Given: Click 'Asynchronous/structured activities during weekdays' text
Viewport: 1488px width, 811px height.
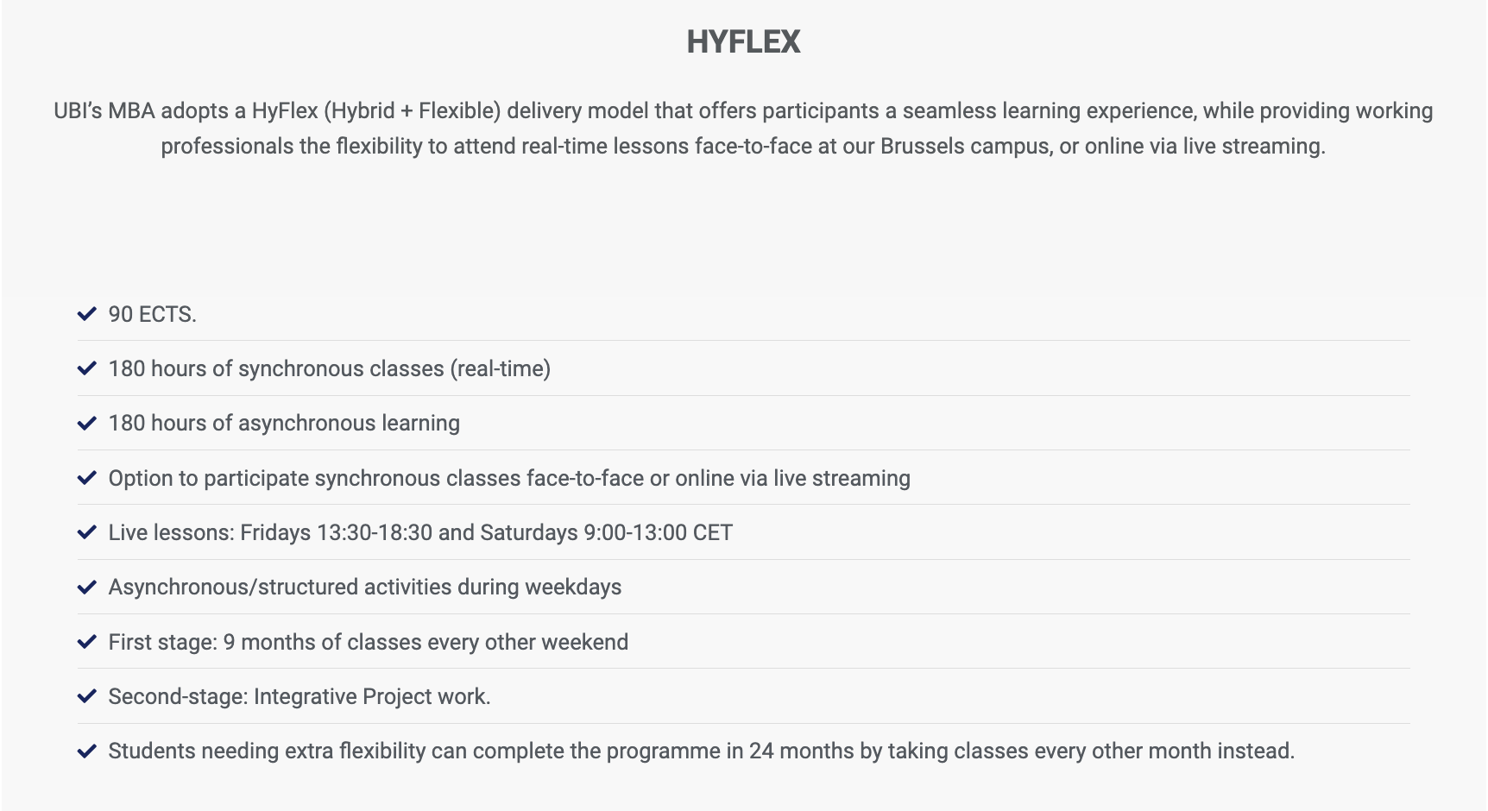Looking at the screenshot, I should point(365,587).
